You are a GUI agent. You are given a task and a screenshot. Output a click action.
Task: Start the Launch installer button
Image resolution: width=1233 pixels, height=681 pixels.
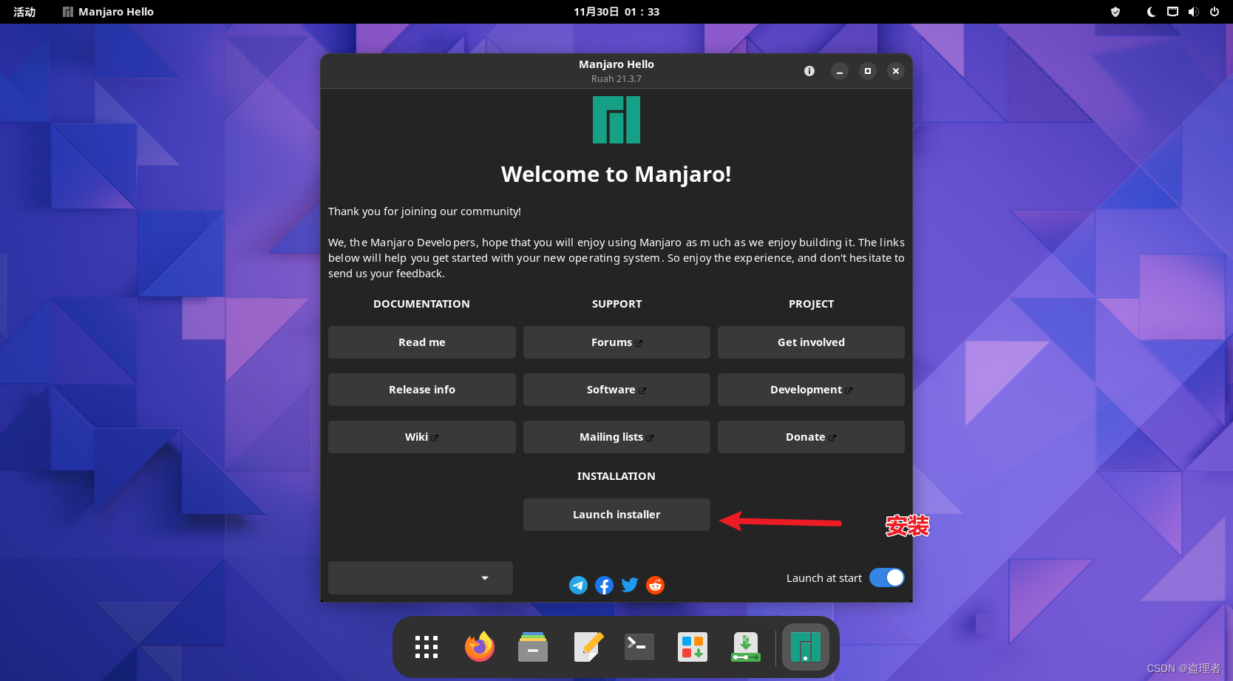616,515
